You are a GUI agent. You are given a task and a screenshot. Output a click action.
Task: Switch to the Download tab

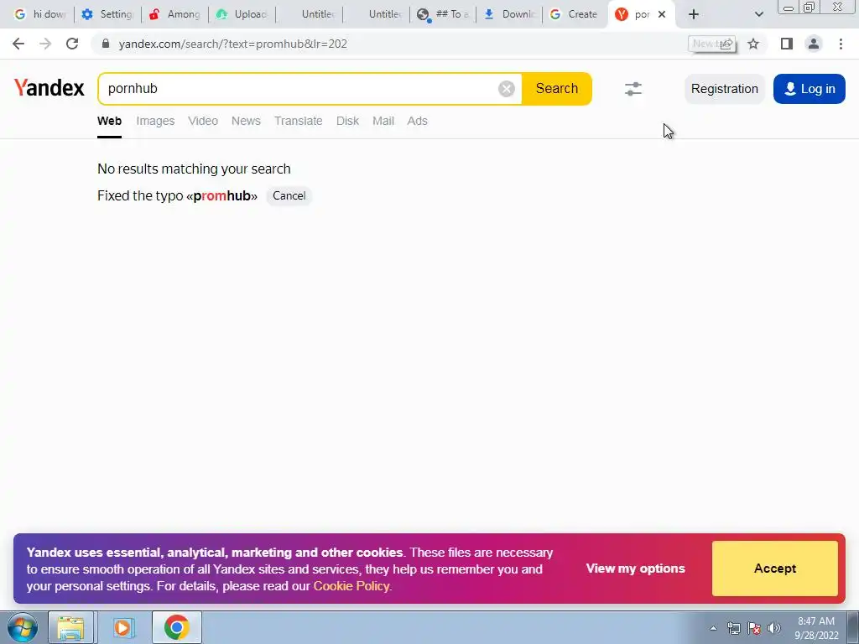[x=509, y=14]
